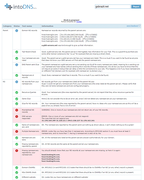Click the Report button
The height and width of the screenshot is (180, 144).
[136, 6]
